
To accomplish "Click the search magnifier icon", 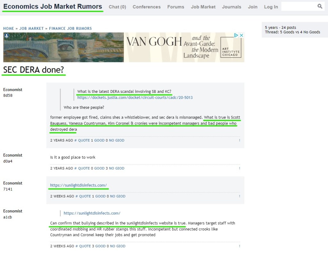I will (x=320, y=6).
